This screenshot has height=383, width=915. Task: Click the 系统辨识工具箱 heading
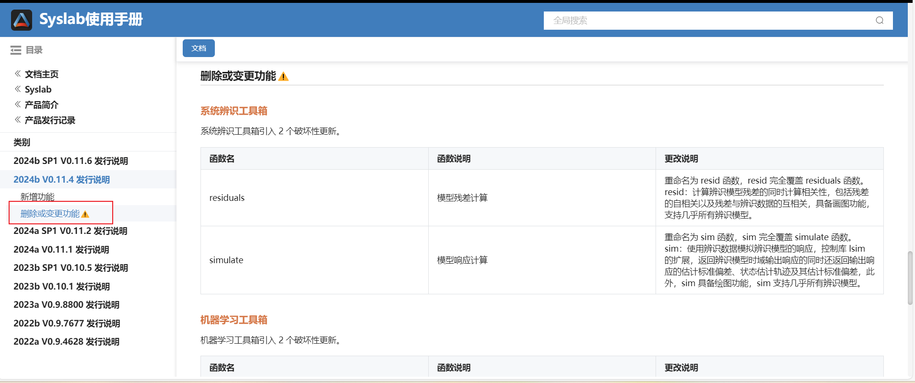pos(234,111)
